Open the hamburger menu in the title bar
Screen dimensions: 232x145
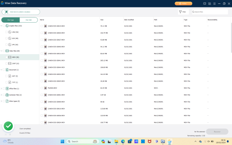coord(214,4)
